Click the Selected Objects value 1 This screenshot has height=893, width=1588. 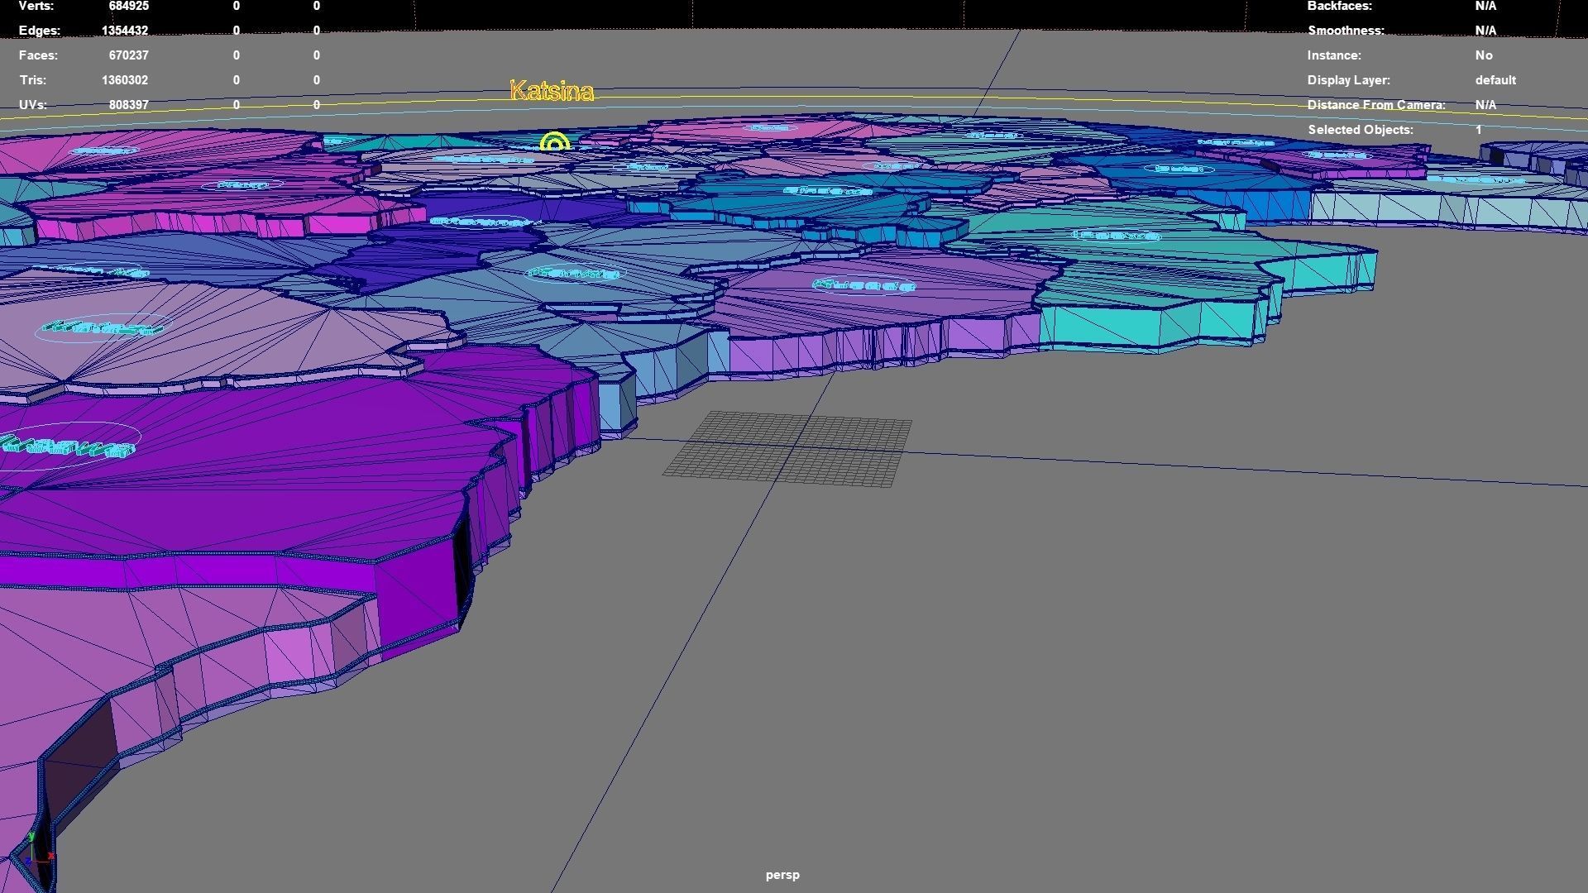tap(1479, 130)
